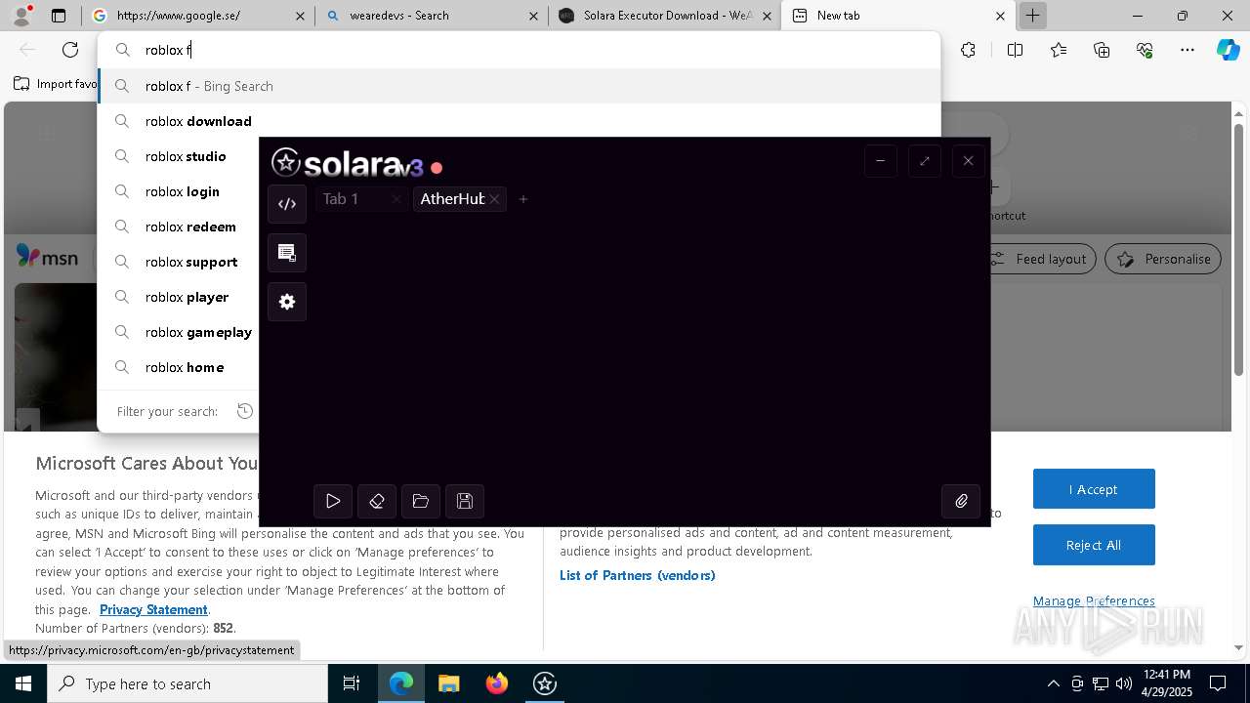
Task: Open the Windows Start menu
Action: (x=23, y=683)
